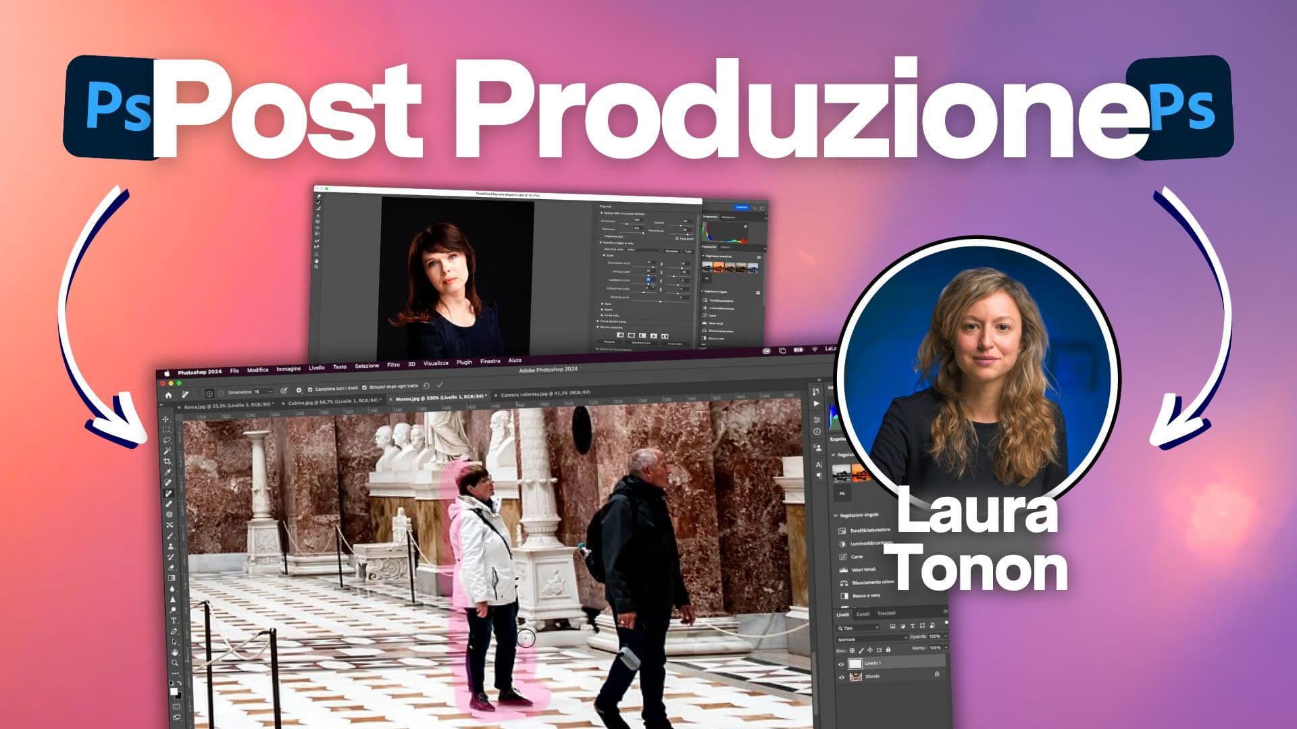The width and height of the screenshot is (1297, 729).
Task: Select the Clone Stamp tool
Action: (170, 546)
